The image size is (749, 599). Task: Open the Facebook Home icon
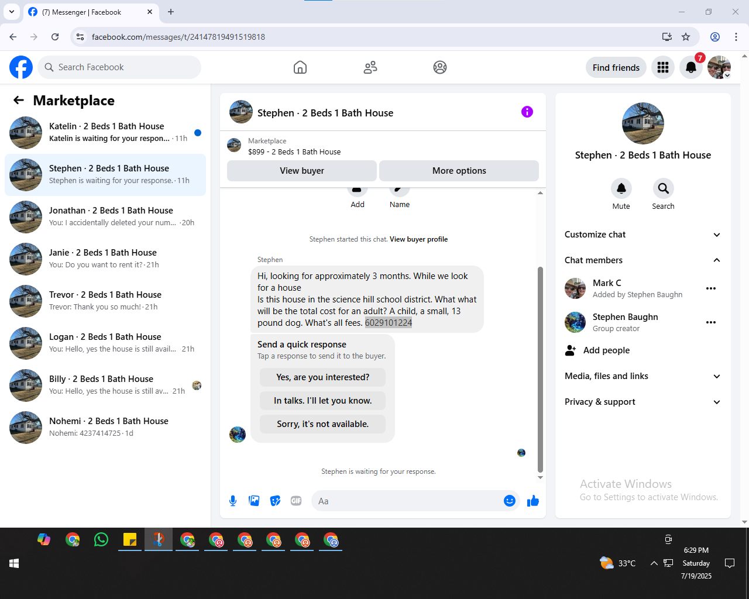300,67
